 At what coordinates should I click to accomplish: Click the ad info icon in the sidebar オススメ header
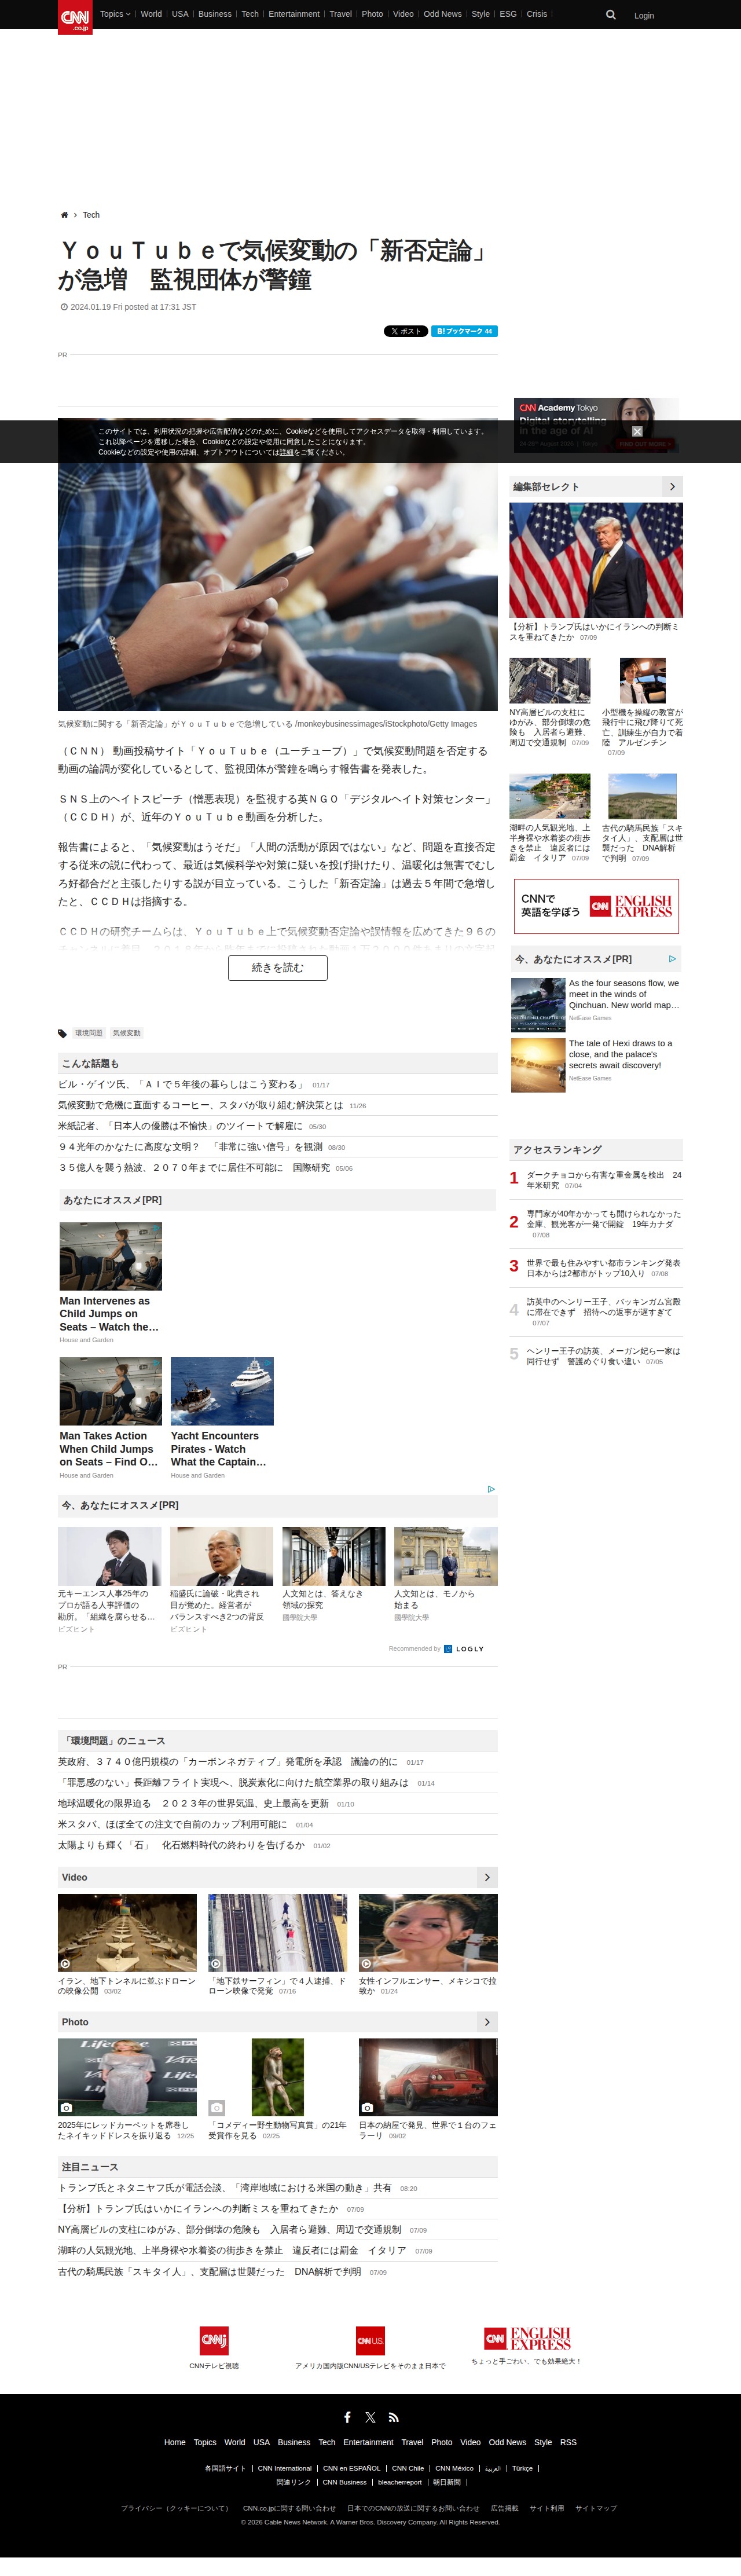click(x=672, y=959)
